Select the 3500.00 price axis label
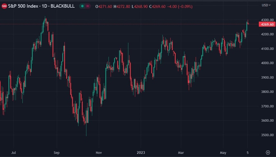The height and width of the screenshot is (157, 276). 267,135
